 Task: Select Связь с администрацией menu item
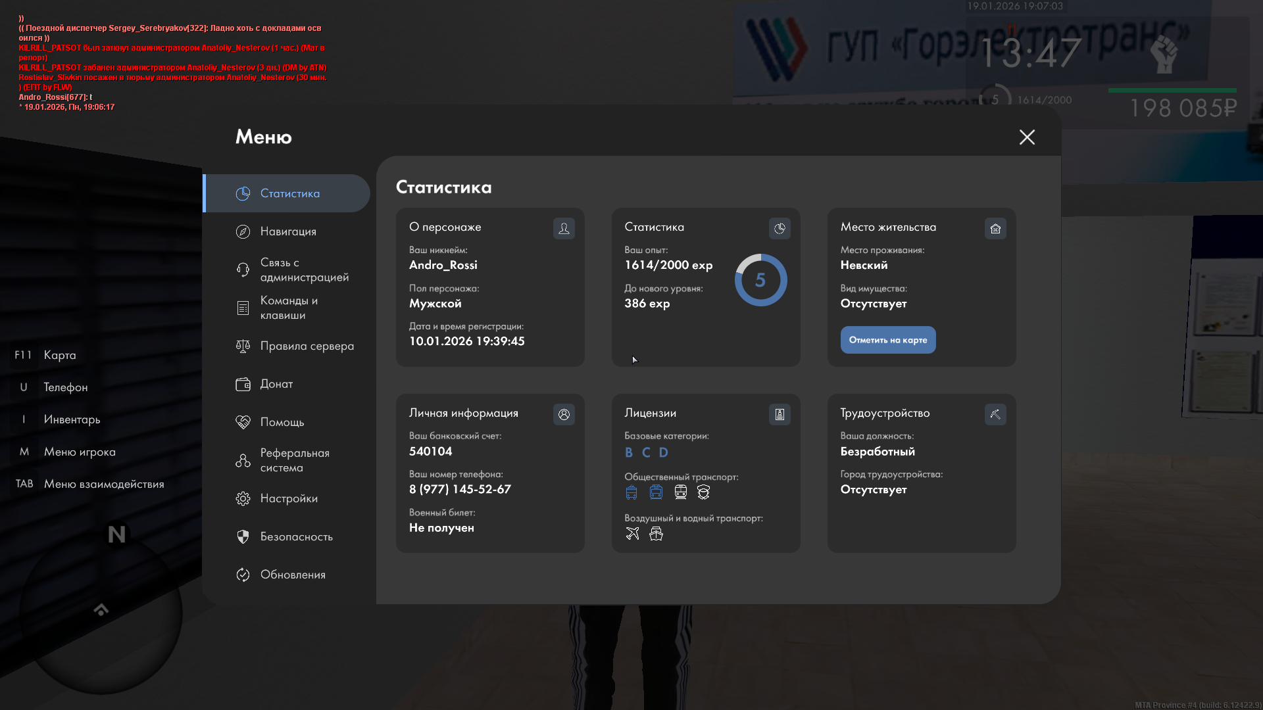pos(304,270)
